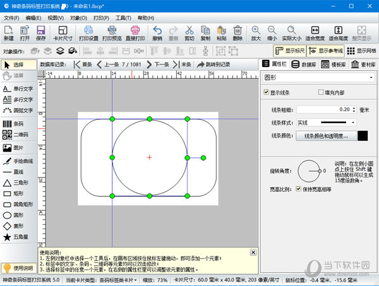
Task: Click the 缩小 zoom out icon
Action: point(272,33)
